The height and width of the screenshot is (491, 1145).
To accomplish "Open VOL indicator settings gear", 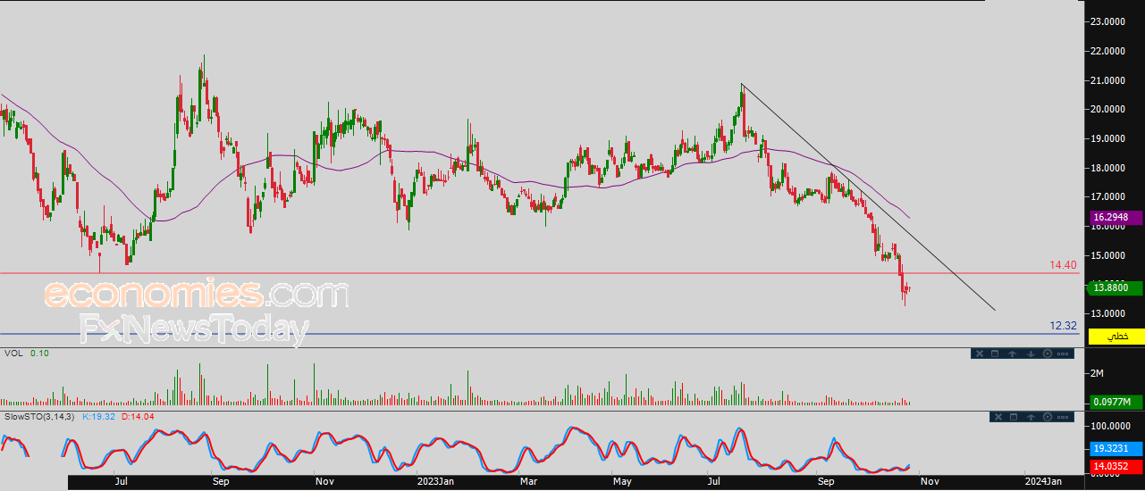I will pos(1048,354).
